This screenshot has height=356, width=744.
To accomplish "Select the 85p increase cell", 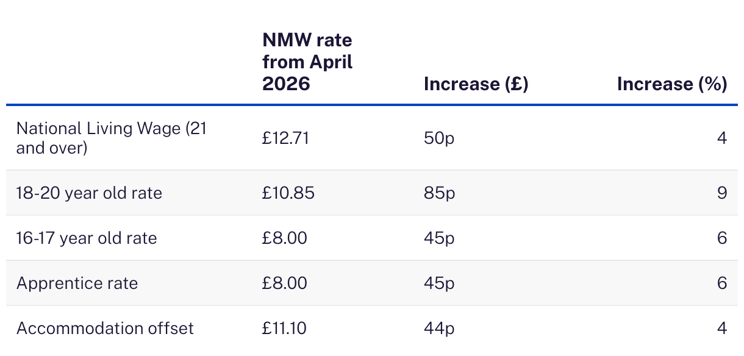I will (439, 193).
